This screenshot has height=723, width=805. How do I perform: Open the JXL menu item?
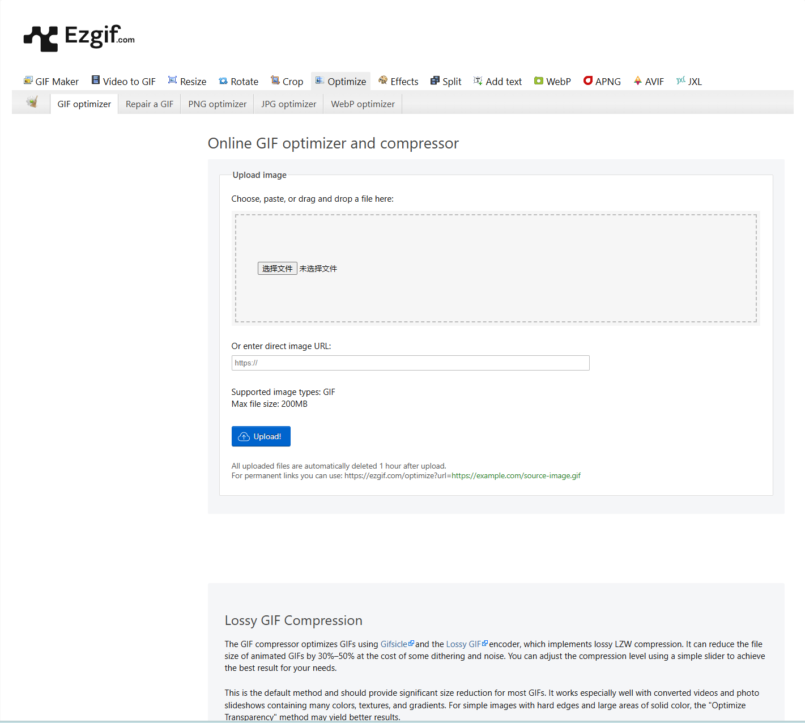click(689, 82)
